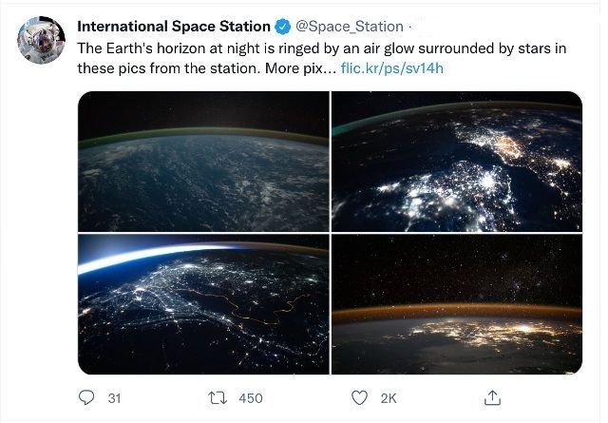Click the retweet count 450
Screen dimensions: 608x423
pos(250,397)
